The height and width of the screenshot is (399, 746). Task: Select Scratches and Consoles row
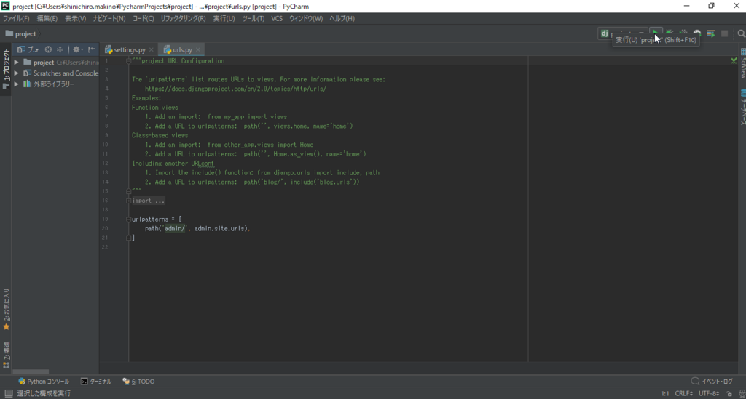click(55, 73)
